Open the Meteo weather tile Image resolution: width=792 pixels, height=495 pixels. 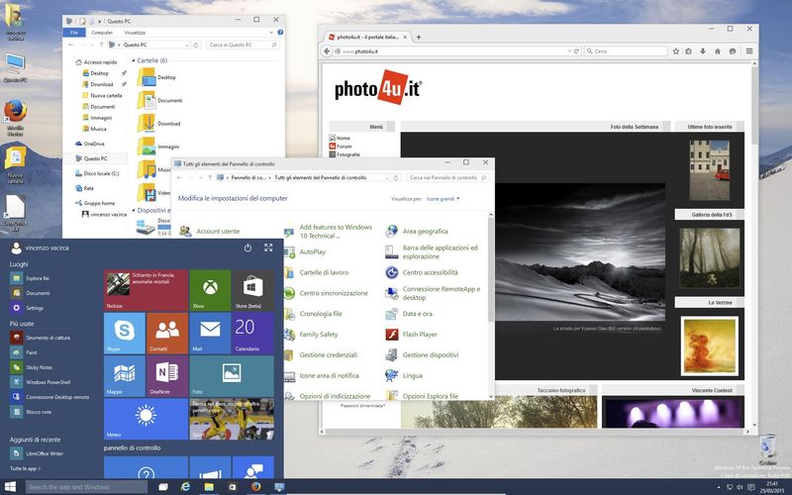[146, 419]
